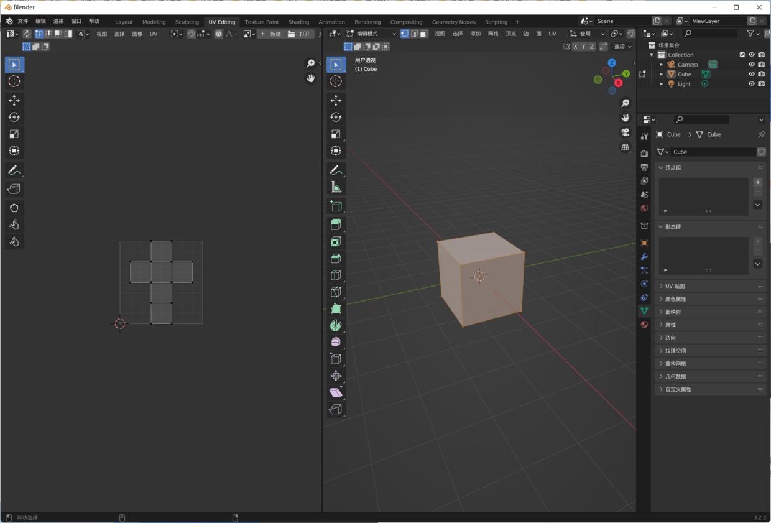Expand the UV 贴图 panel in properties
The height and width of the screenshot is (523, 771).
coord(676,285)
